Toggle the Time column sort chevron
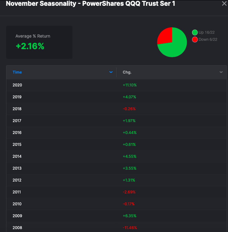 point(111,72)
